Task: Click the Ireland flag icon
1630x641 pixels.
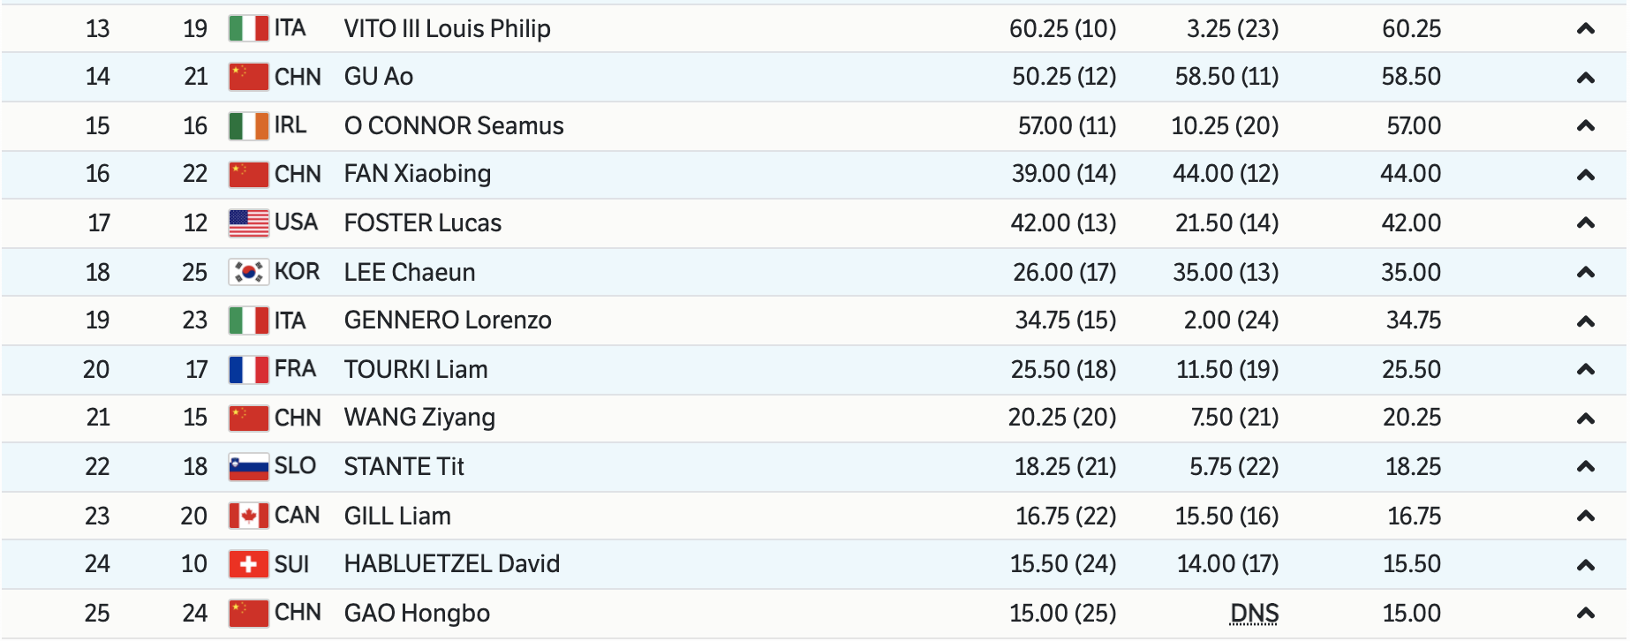Action: 248,126
